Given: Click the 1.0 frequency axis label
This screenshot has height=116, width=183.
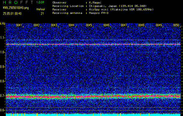Looking at the screenshot, I should 2,52.
